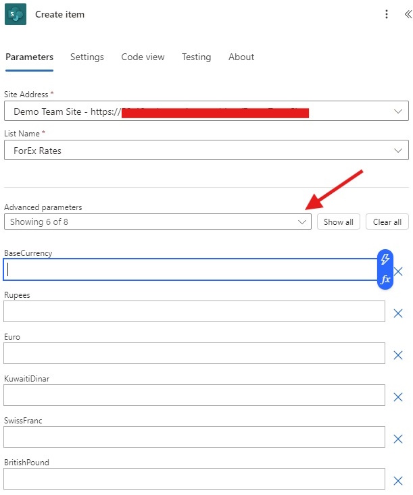Click into the Rupees input field
The width and height of the screenshot is (413, 495).
point(195,311)
